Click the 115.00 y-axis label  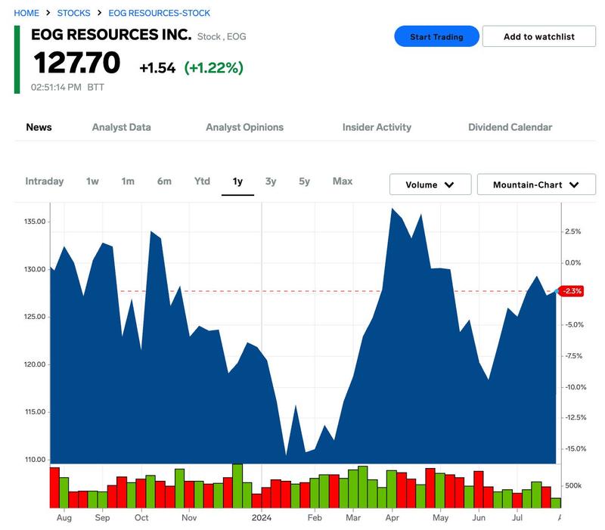point(35,412)
